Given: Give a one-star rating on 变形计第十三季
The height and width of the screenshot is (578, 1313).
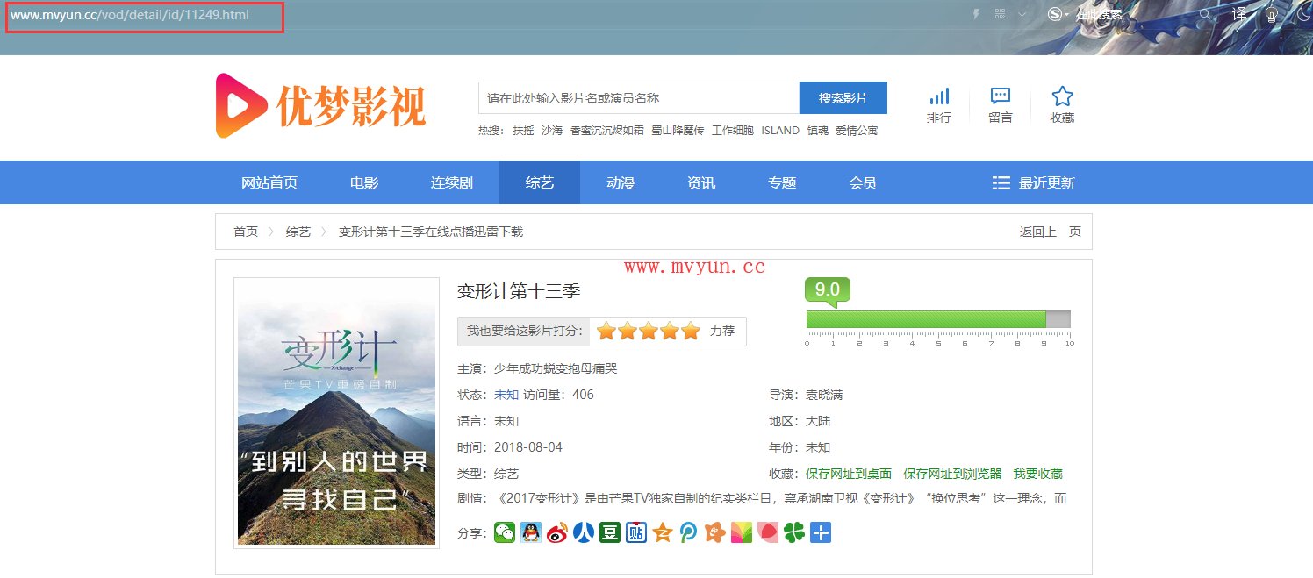Looking at the screenshot, I should coord(606,332).
